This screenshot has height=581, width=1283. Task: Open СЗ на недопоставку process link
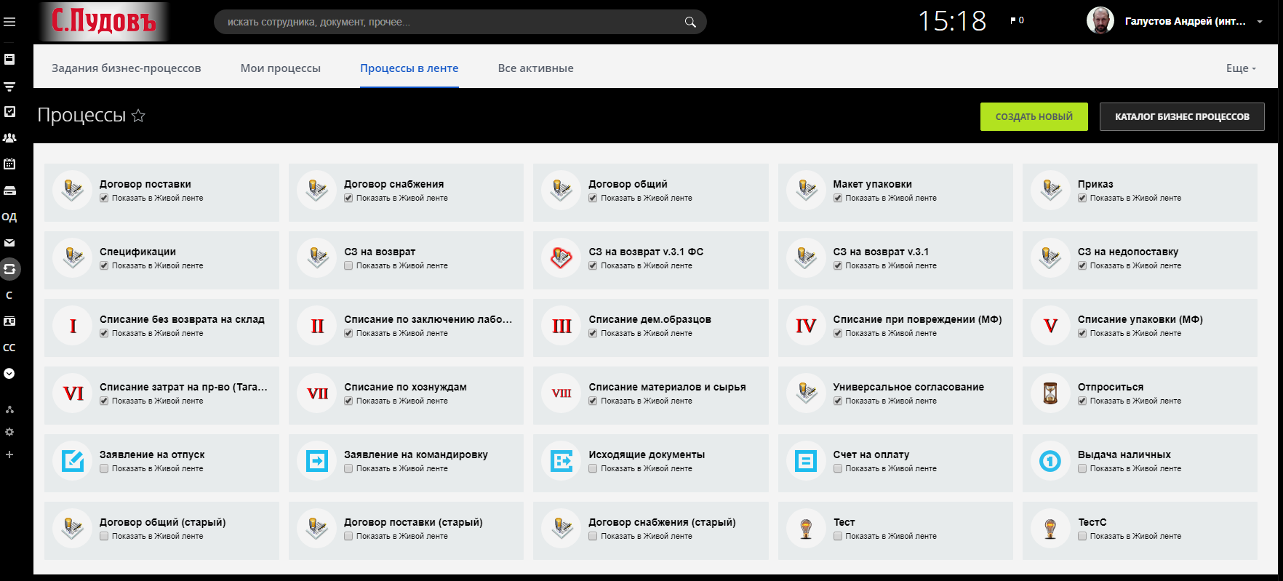click(x=1128, y=252)
